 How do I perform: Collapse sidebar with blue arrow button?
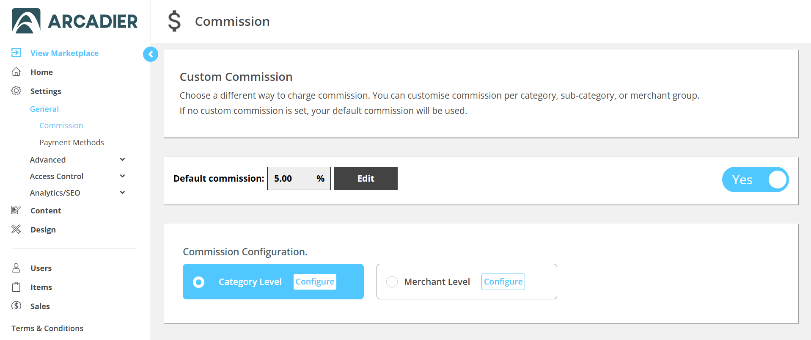point(151,54)
